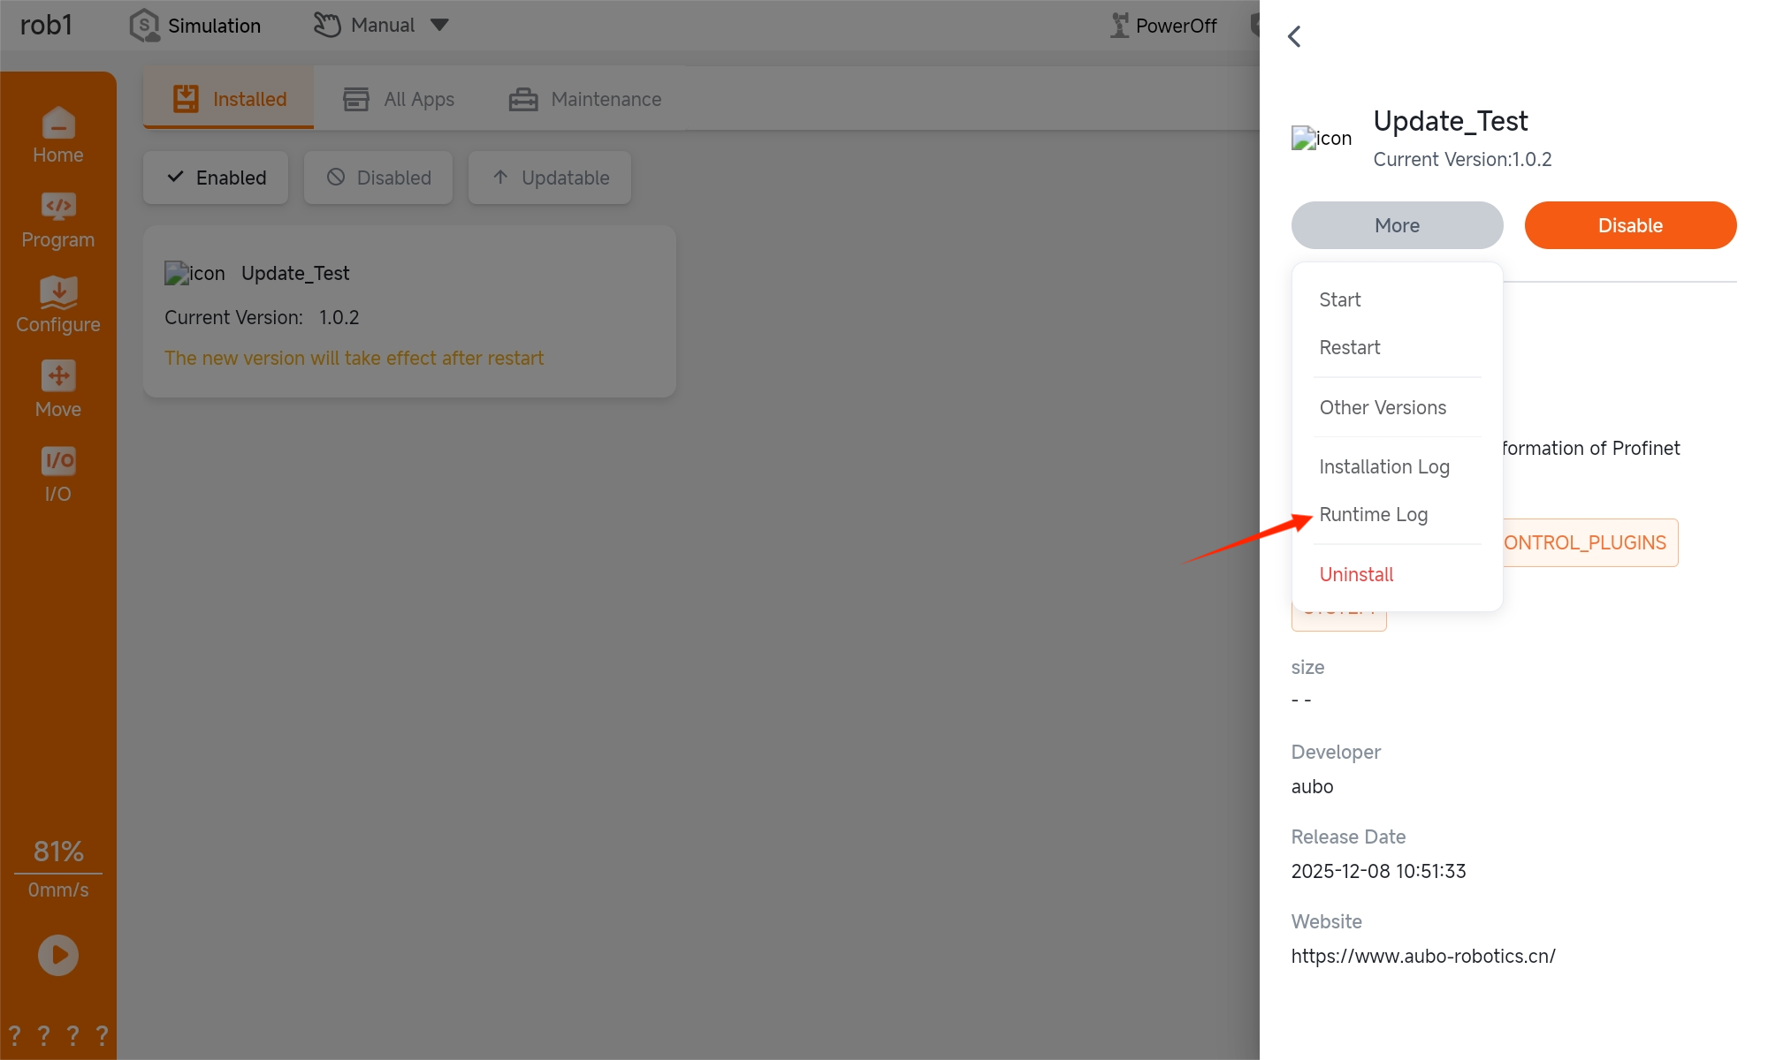Toggle the Updatable filter
Viewport: 1768px width, 1060px height.
(x=550, y=178)
